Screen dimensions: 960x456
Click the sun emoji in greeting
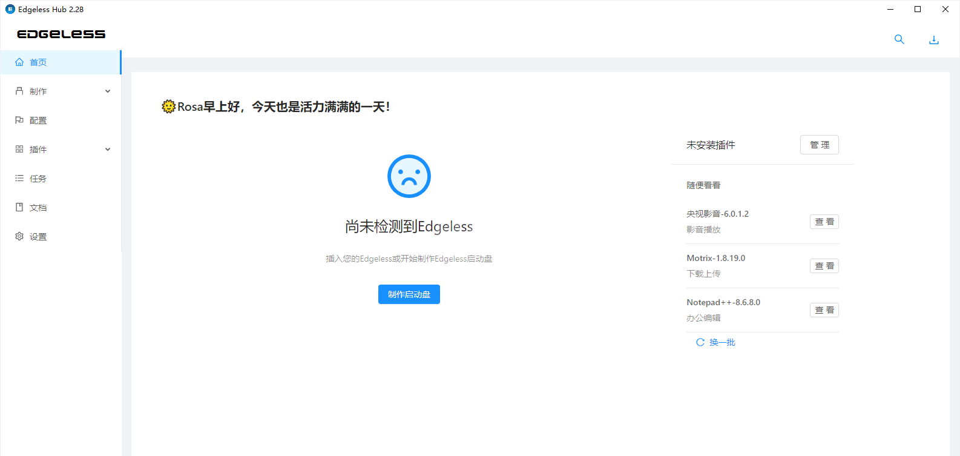click(168, 107)
